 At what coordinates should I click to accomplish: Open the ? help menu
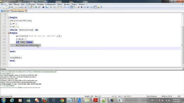pyautogui.click(x=87, y=4)
